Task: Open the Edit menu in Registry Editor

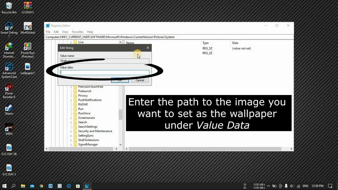Action: pyautogui.click(x=56, y=32)
